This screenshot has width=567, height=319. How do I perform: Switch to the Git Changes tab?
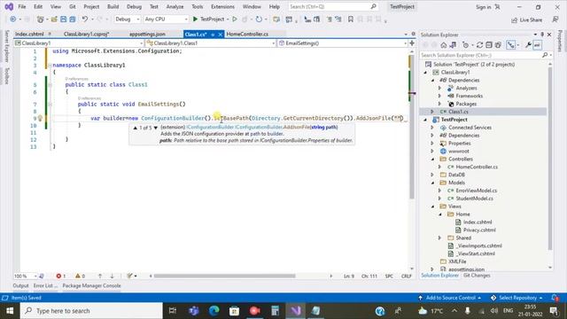[477, 276]
